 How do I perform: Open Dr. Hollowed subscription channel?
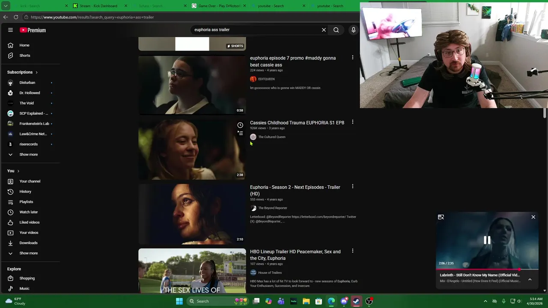point(30,93)
